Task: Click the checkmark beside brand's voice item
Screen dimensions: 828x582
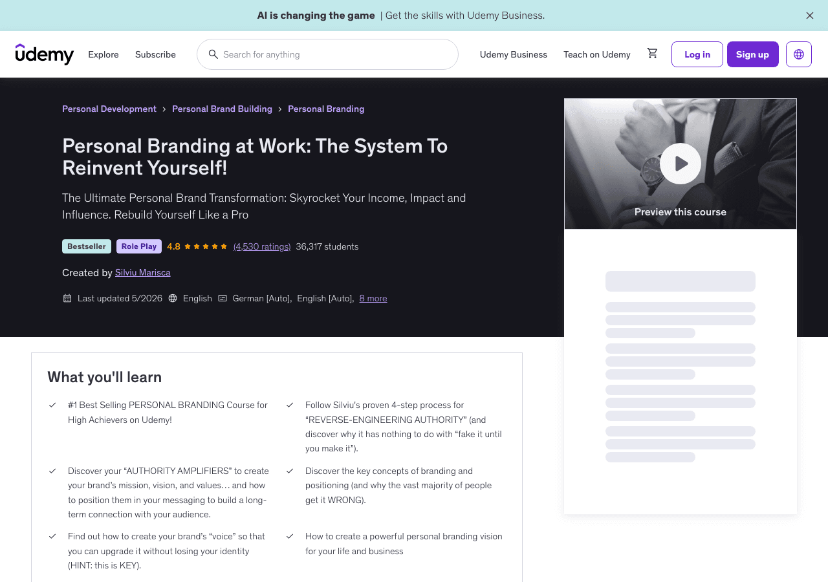Action: pos(52,536)
